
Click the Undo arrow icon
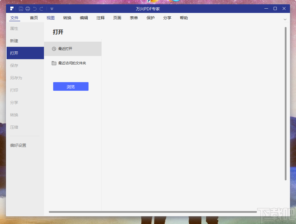[35, 9]
